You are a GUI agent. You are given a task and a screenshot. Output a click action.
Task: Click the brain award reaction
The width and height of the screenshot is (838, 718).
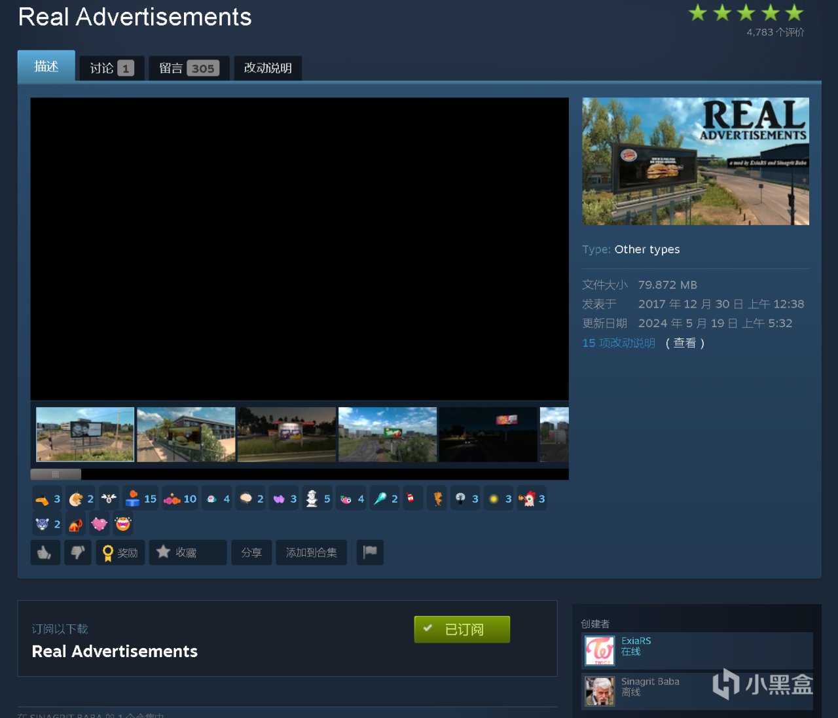click(x=251, y=499)
